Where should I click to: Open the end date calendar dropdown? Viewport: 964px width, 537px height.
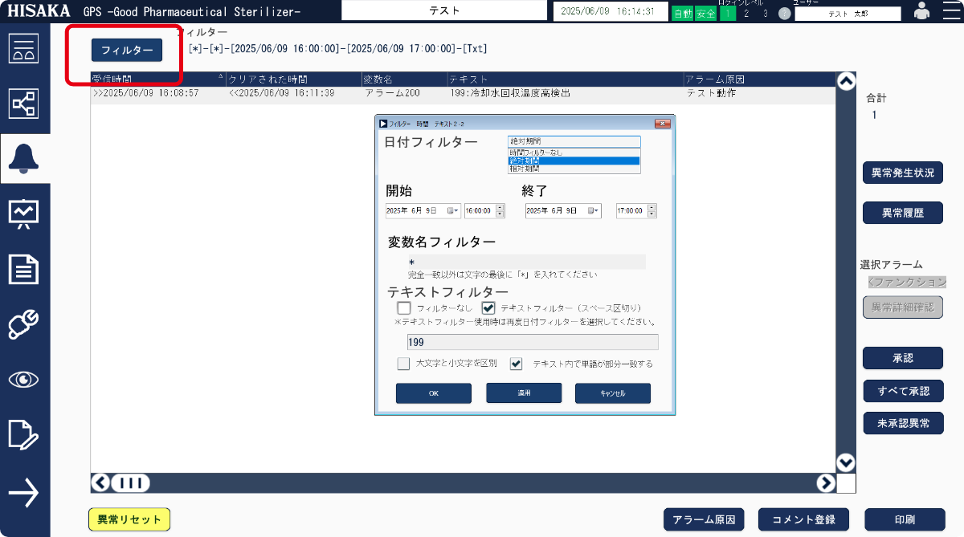594,211
